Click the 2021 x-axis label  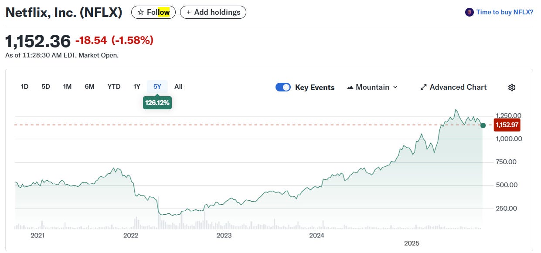tap(37, 236)
